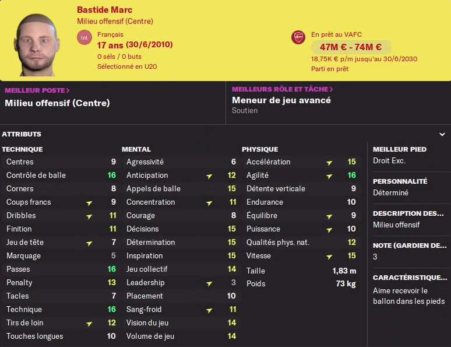Select the Meneur de jeu avancé role
The width and height of the screenshot is (451, 347).
click(281, 100)
